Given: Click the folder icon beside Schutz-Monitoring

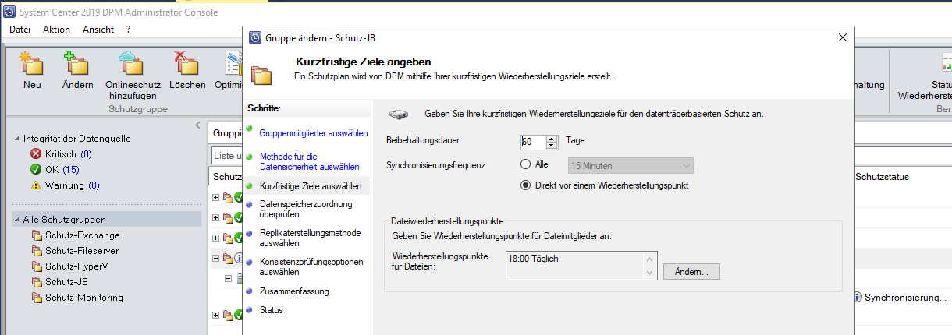Looking at the screenshot, I should click(x=37, y=298).
